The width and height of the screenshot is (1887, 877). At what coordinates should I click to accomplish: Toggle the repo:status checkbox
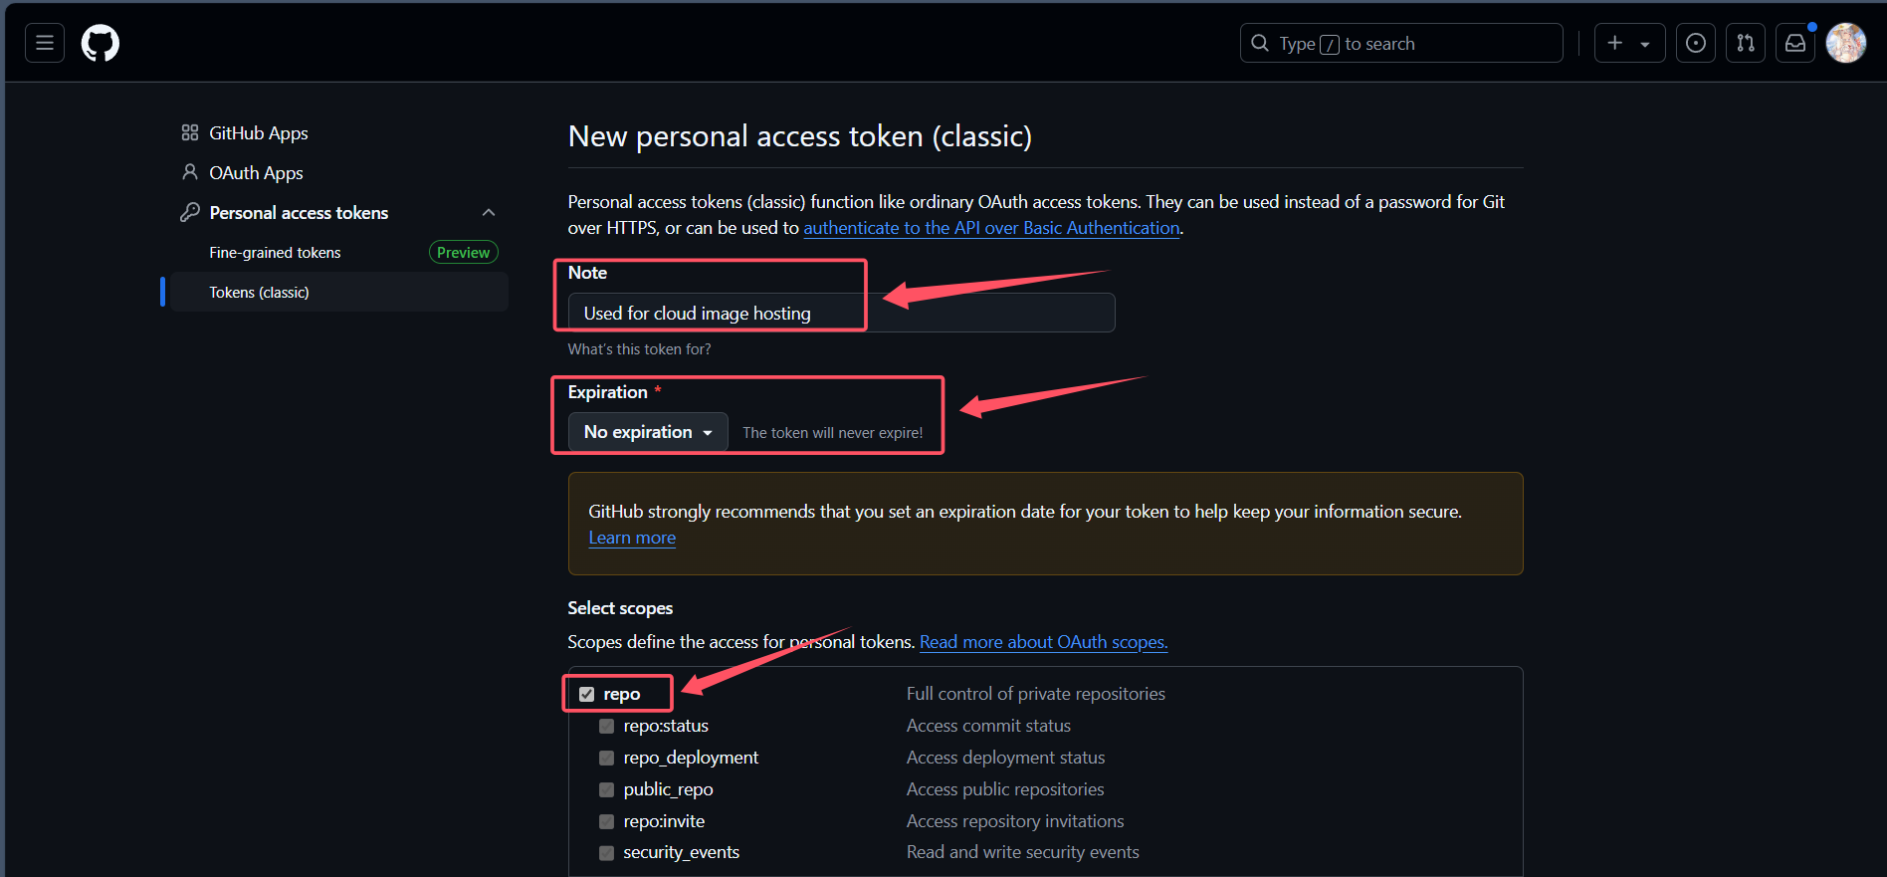(607, 727)
